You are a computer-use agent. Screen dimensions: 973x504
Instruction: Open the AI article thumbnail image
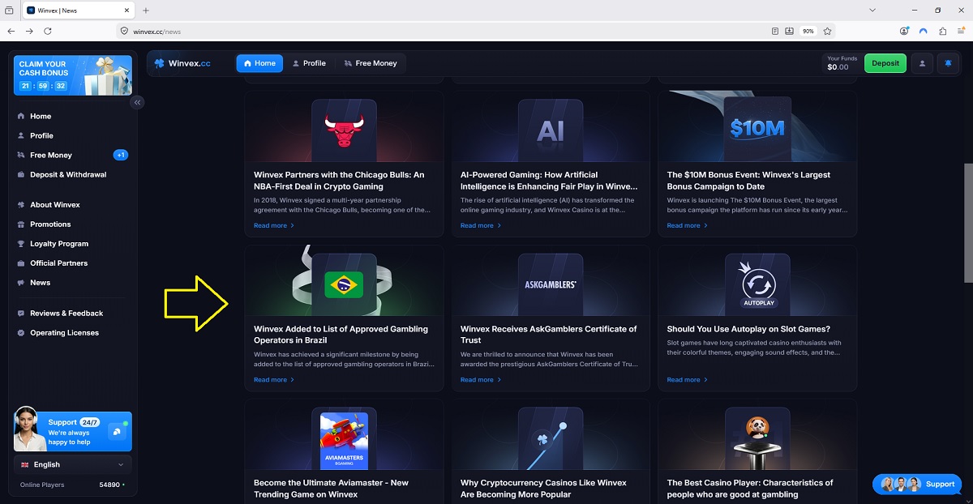(x=551, y=130)
